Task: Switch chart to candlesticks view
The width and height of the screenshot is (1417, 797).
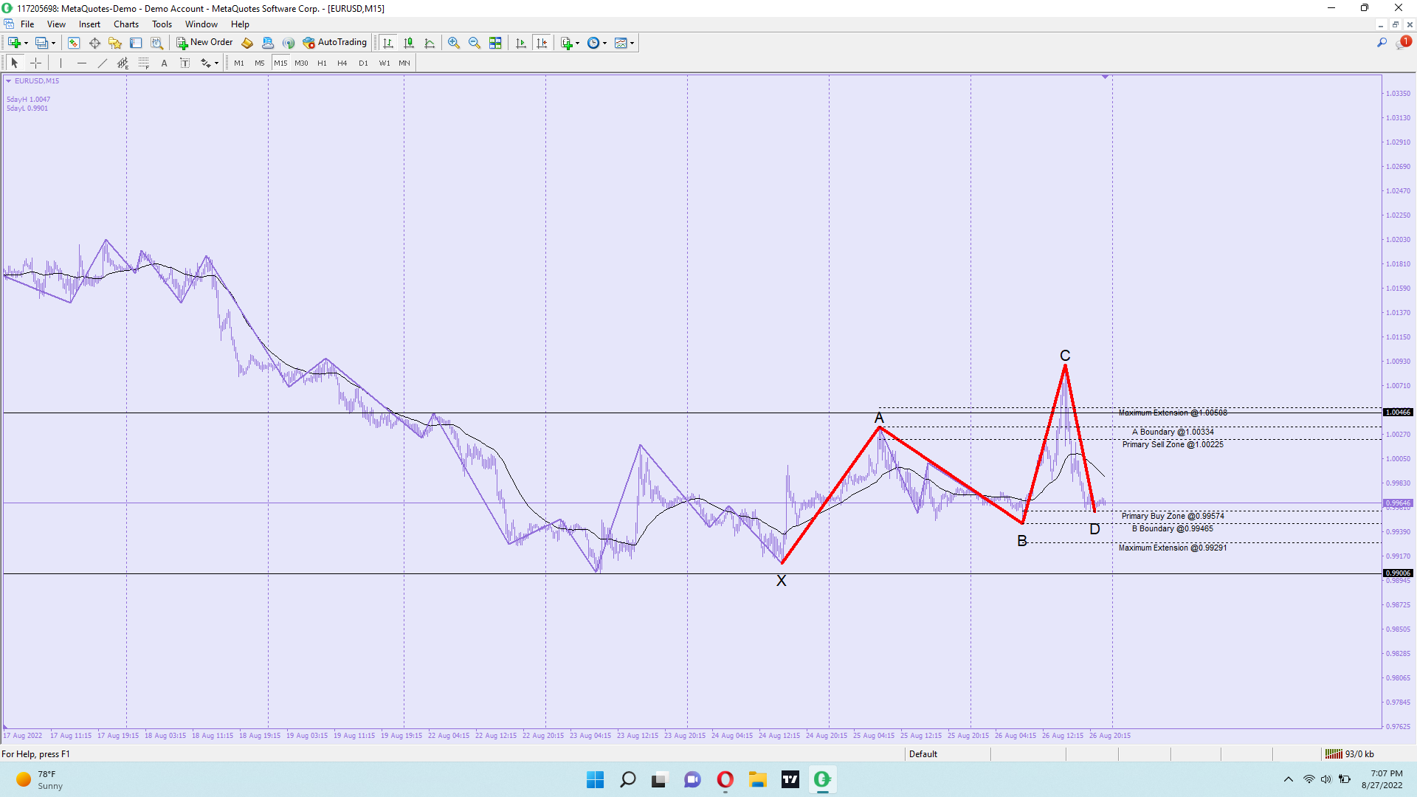Action: 409,43
